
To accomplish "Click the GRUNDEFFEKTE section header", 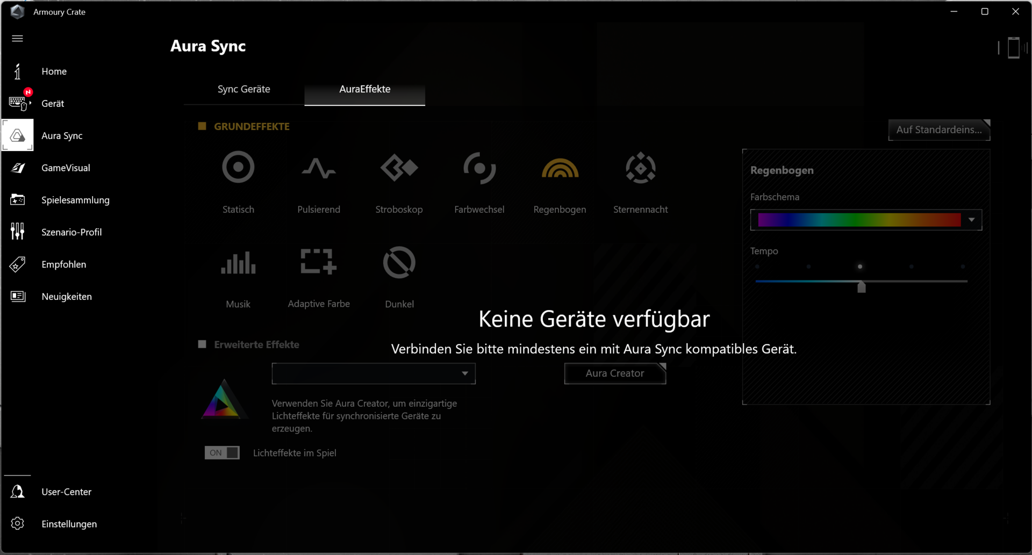I will (252, 126).
